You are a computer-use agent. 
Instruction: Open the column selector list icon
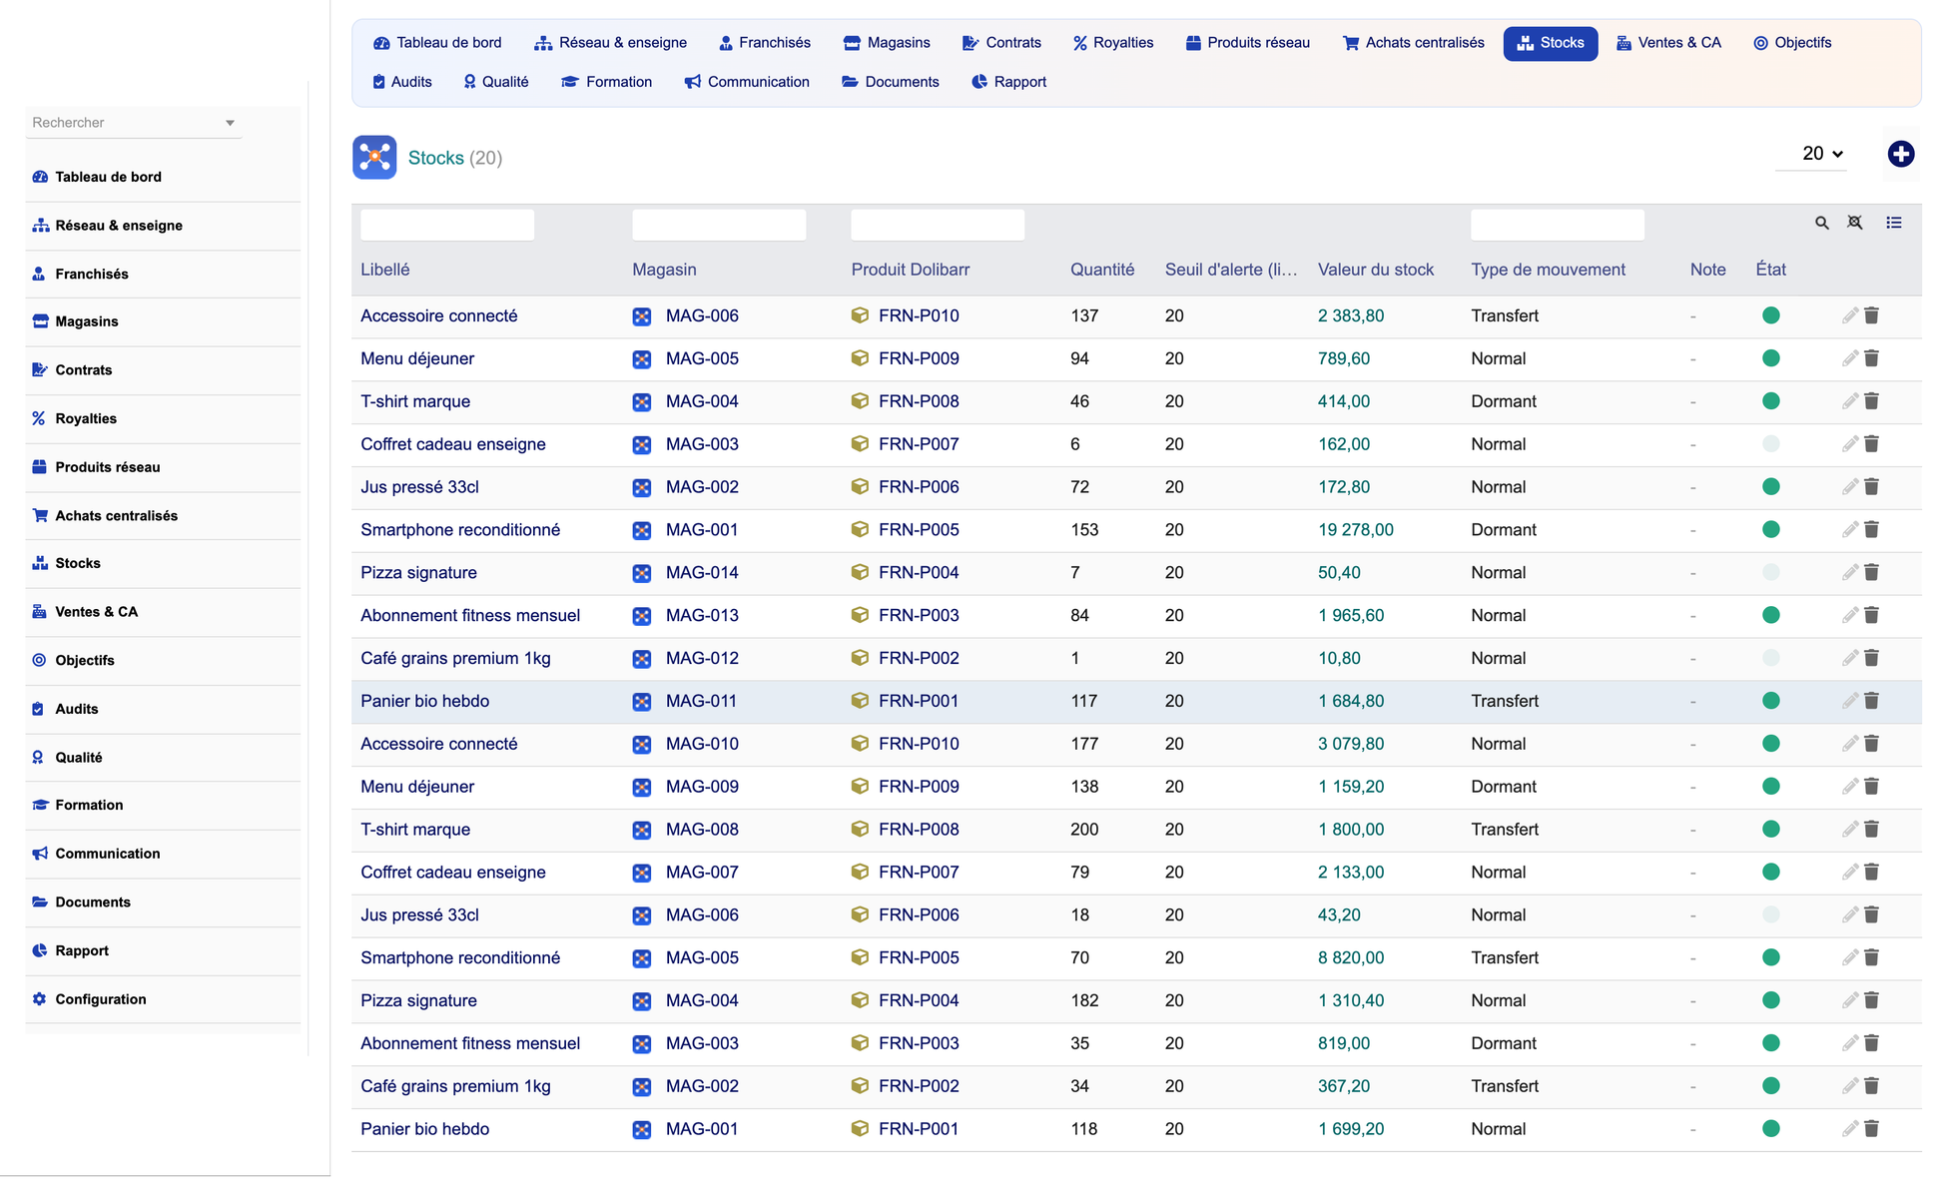1893,223
